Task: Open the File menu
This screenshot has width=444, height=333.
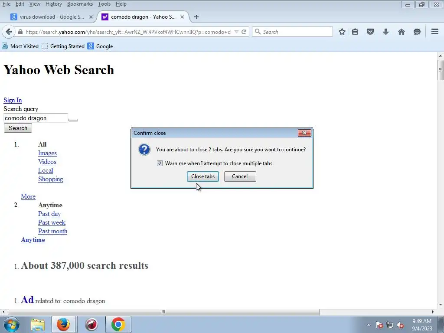Action: coord(6,4)
